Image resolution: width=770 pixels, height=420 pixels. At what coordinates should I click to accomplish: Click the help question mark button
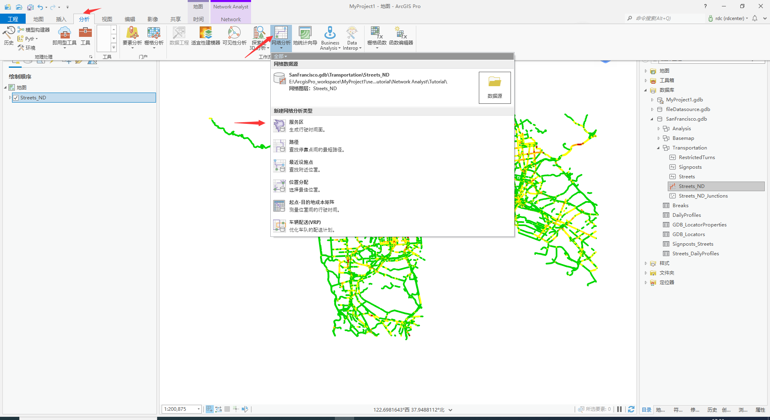[705, 6]
